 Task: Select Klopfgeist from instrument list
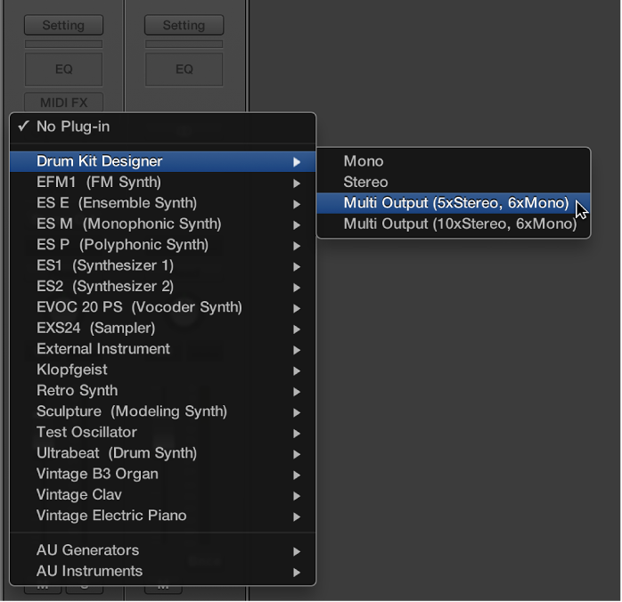coord(163,370)
